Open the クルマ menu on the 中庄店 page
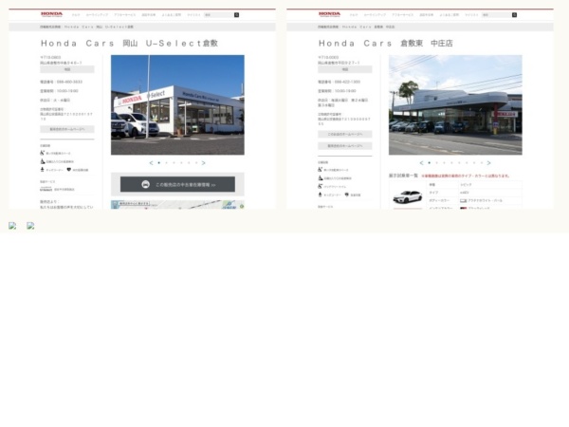This screenshot has height=427, width=569. (x=354, y=15)
